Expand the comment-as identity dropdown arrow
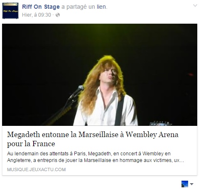Screen dimensions: 201x189 tap(192, 184)
